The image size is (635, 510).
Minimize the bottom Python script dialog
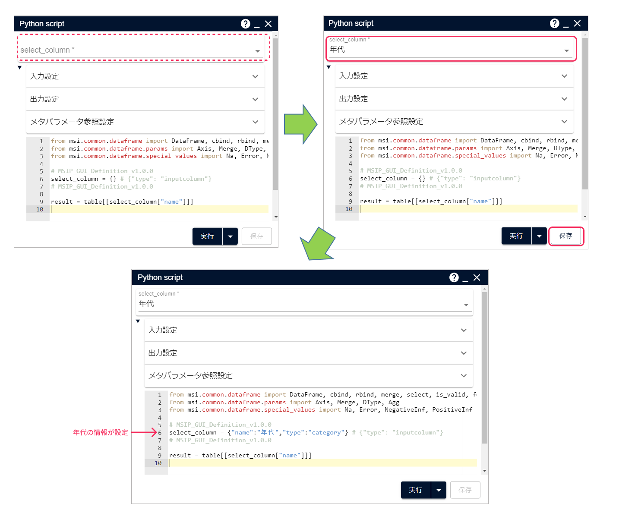tap(465, 278)
